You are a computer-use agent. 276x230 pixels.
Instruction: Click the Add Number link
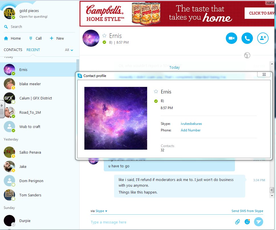tap(191, 130)
